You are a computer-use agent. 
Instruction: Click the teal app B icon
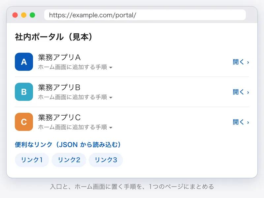(24, 92)
